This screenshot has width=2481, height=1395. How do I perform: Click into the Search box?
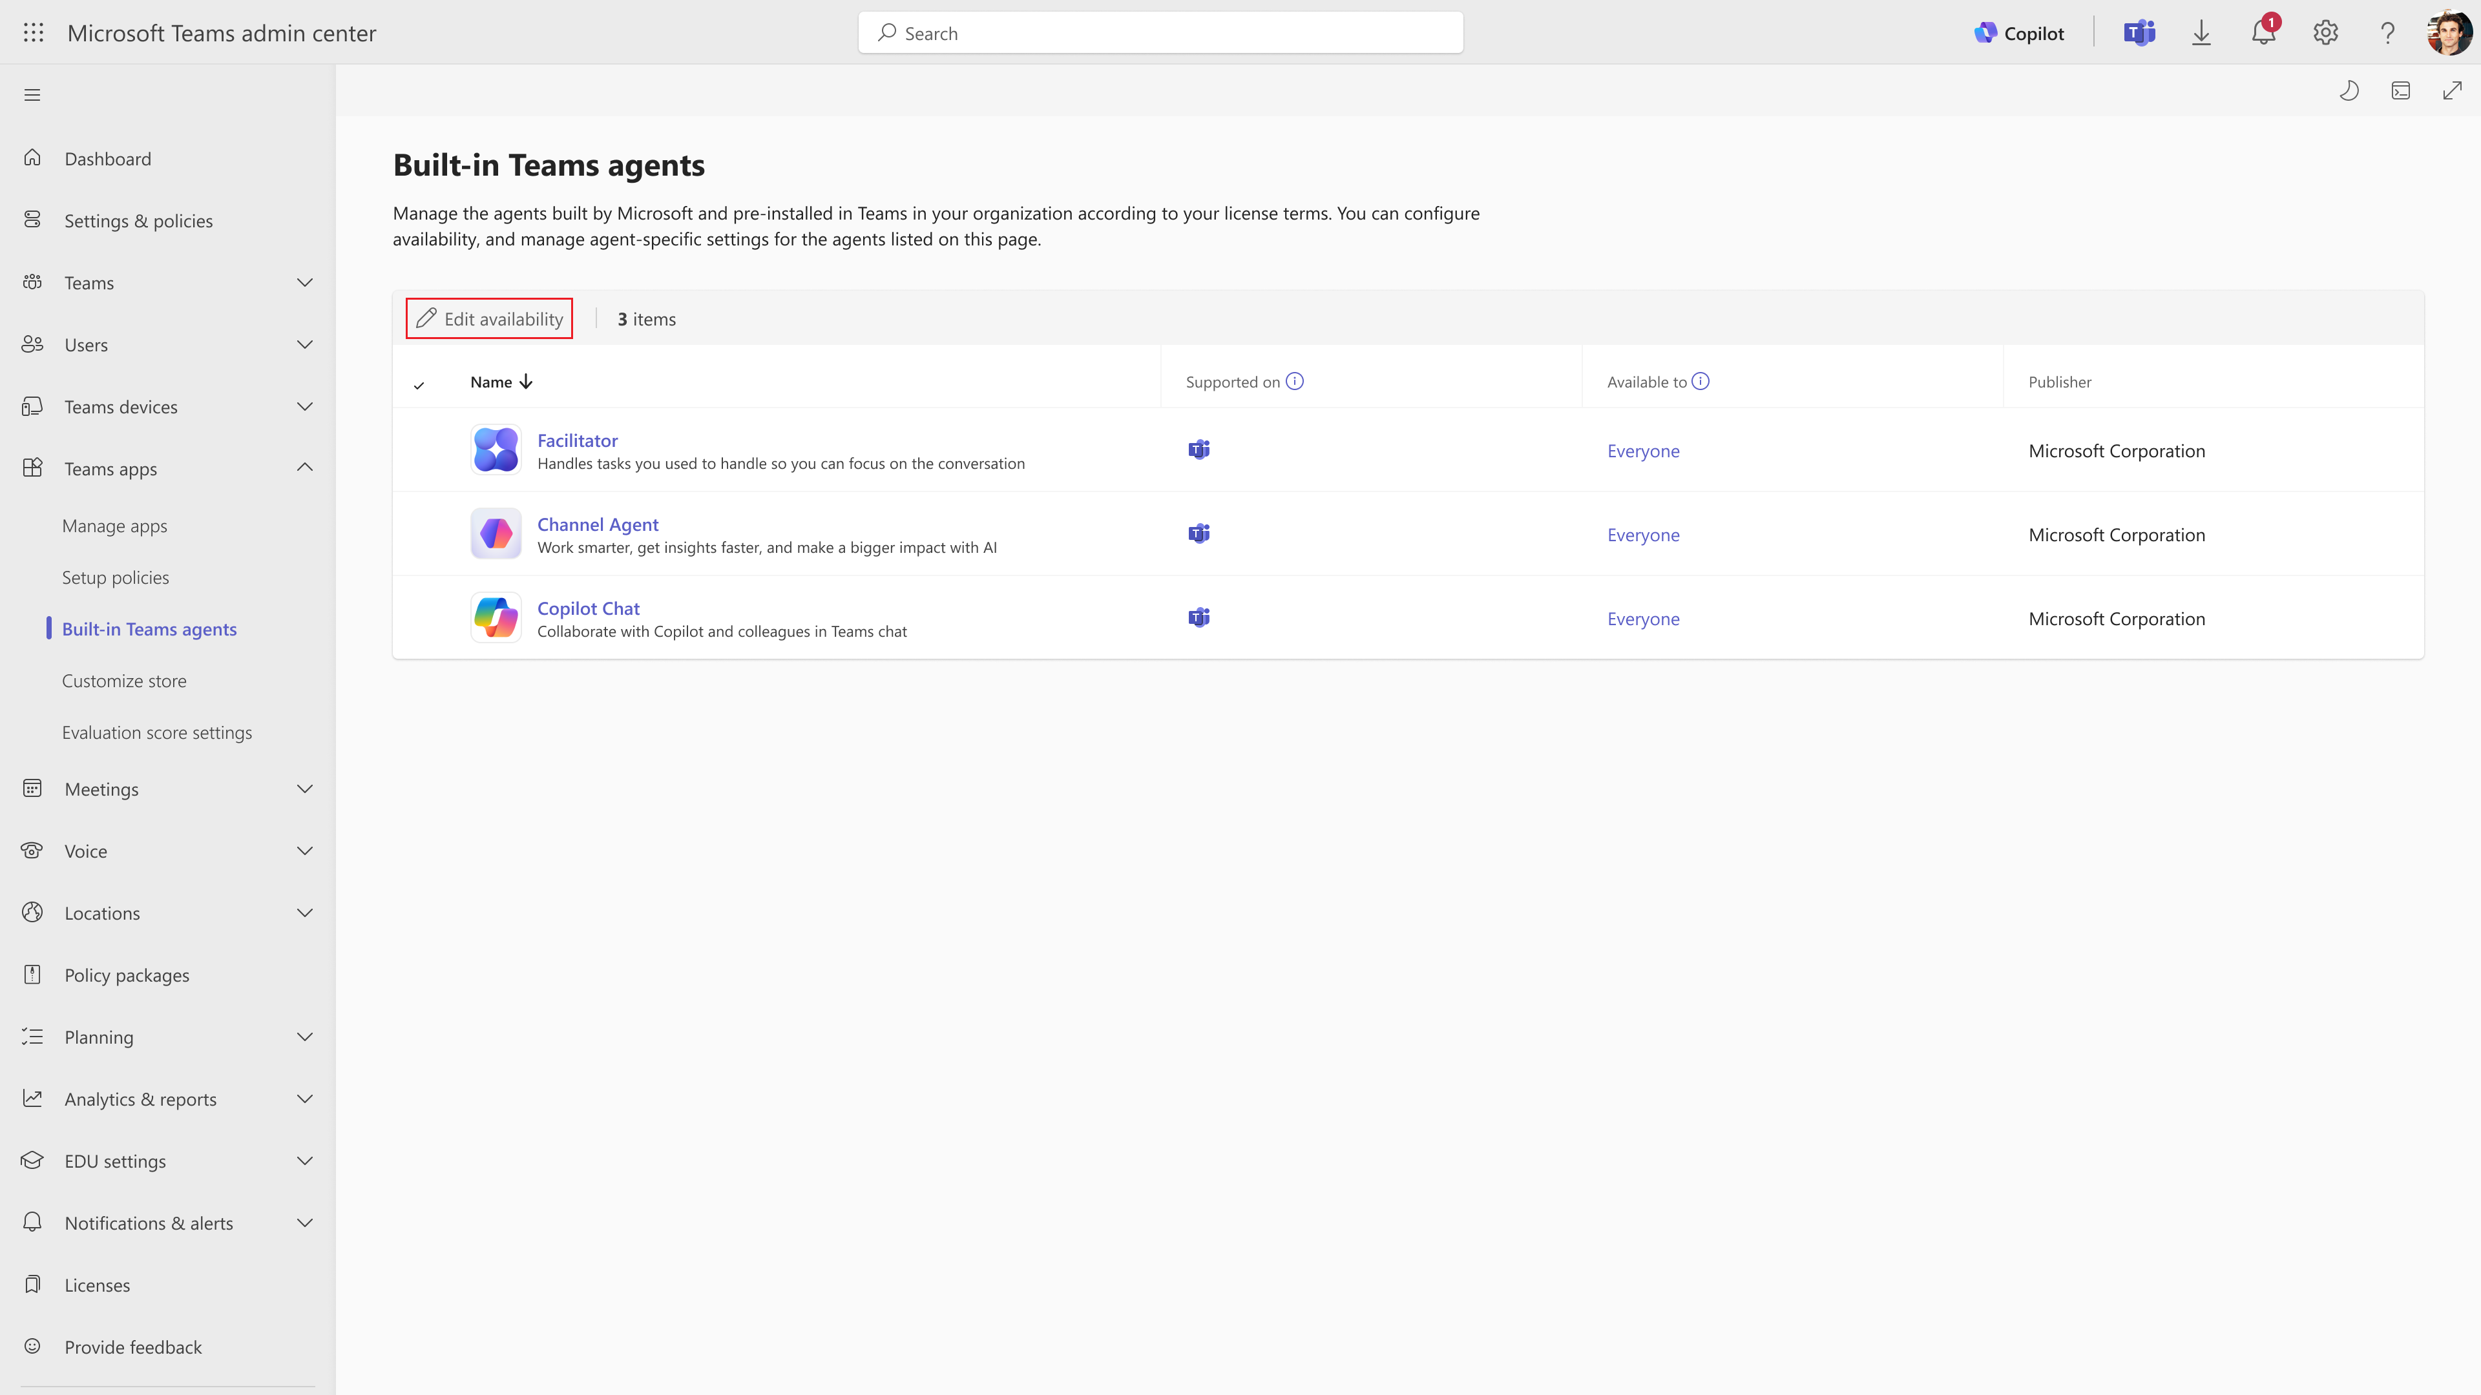pyautogui.click(x=1160, y=33)
